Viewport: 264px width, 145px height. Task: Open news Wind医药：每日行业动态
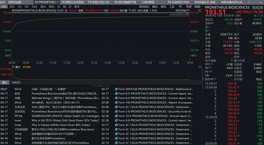point(56,103)
